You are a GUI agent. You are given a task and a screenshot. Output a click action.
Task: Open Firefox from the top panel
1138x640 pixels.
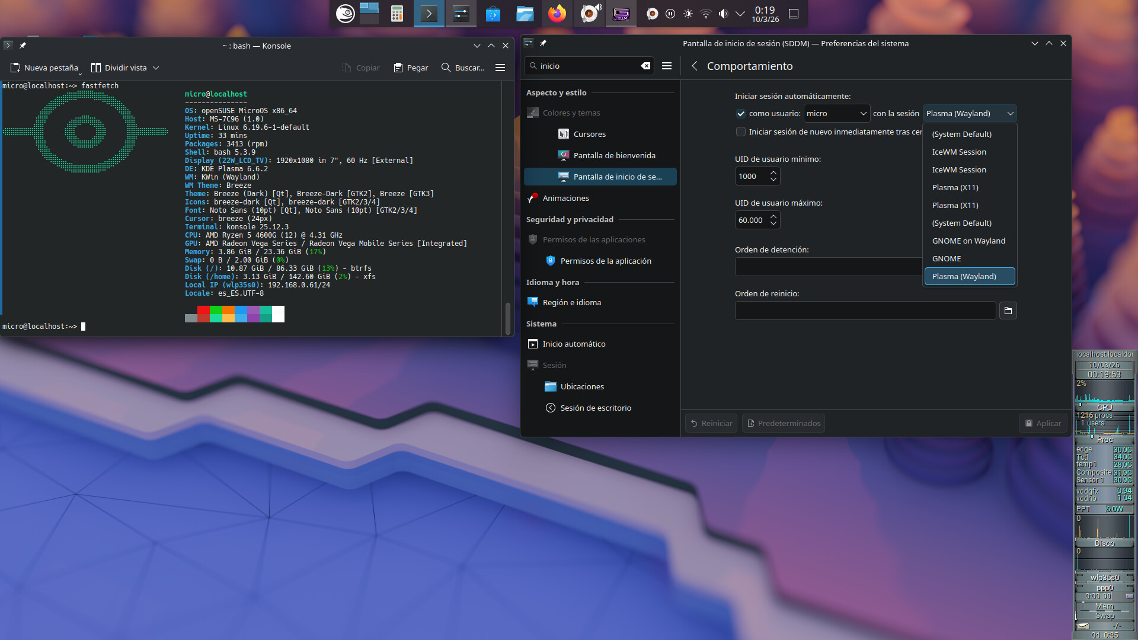557,14
